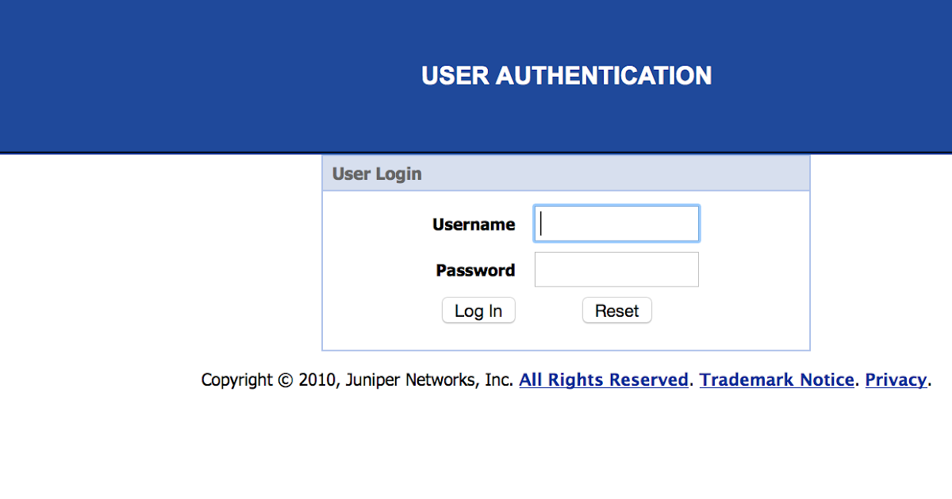
Task: Focus the Password input field
Action: coord(616,269)
